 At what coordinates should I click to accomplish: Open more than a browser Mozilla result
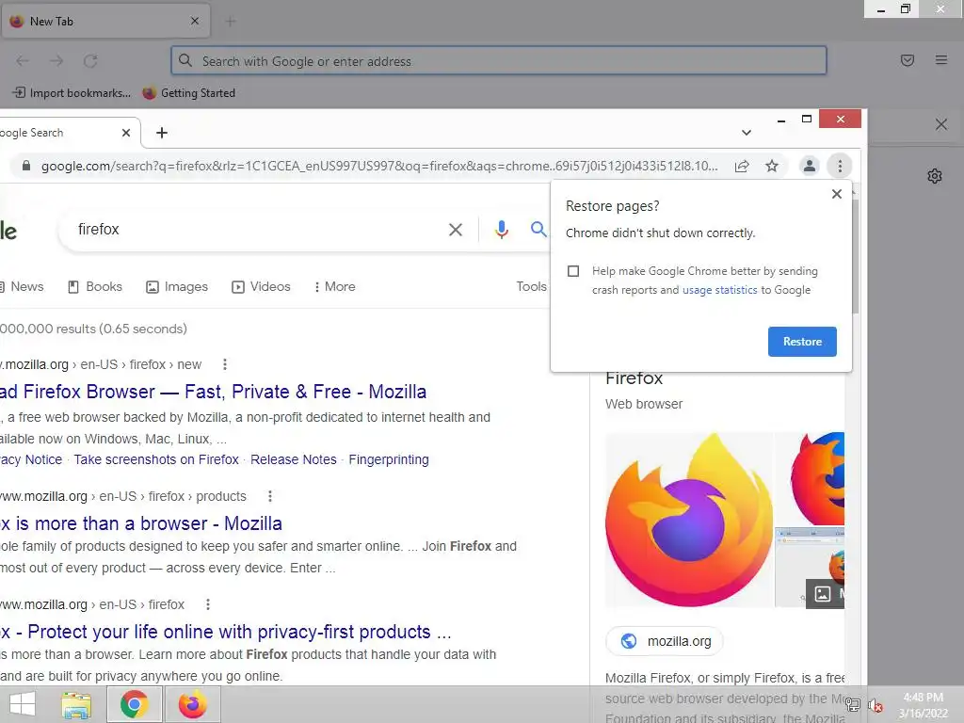[141, 523]
